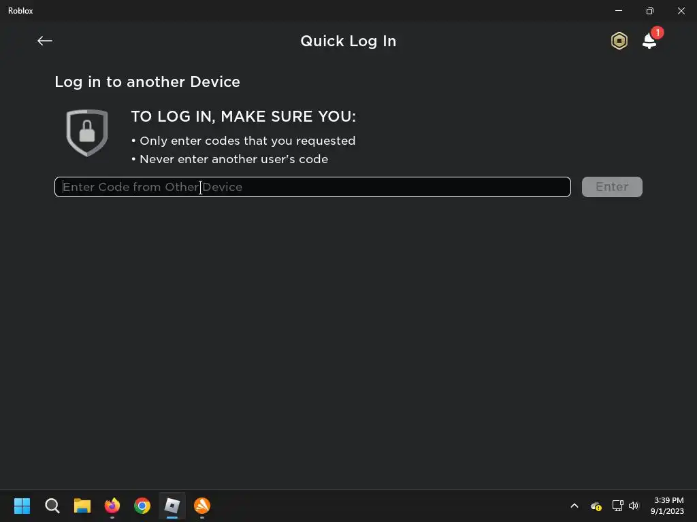Open the Windows Start menu
This screenshot has width=697, height=522.
[22, 506]
